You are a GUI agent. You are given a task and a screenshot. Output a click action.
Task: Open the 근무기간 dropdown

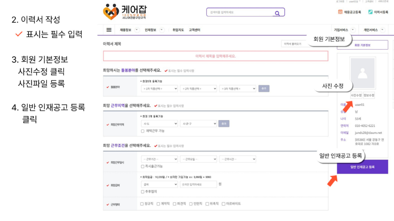159,159
